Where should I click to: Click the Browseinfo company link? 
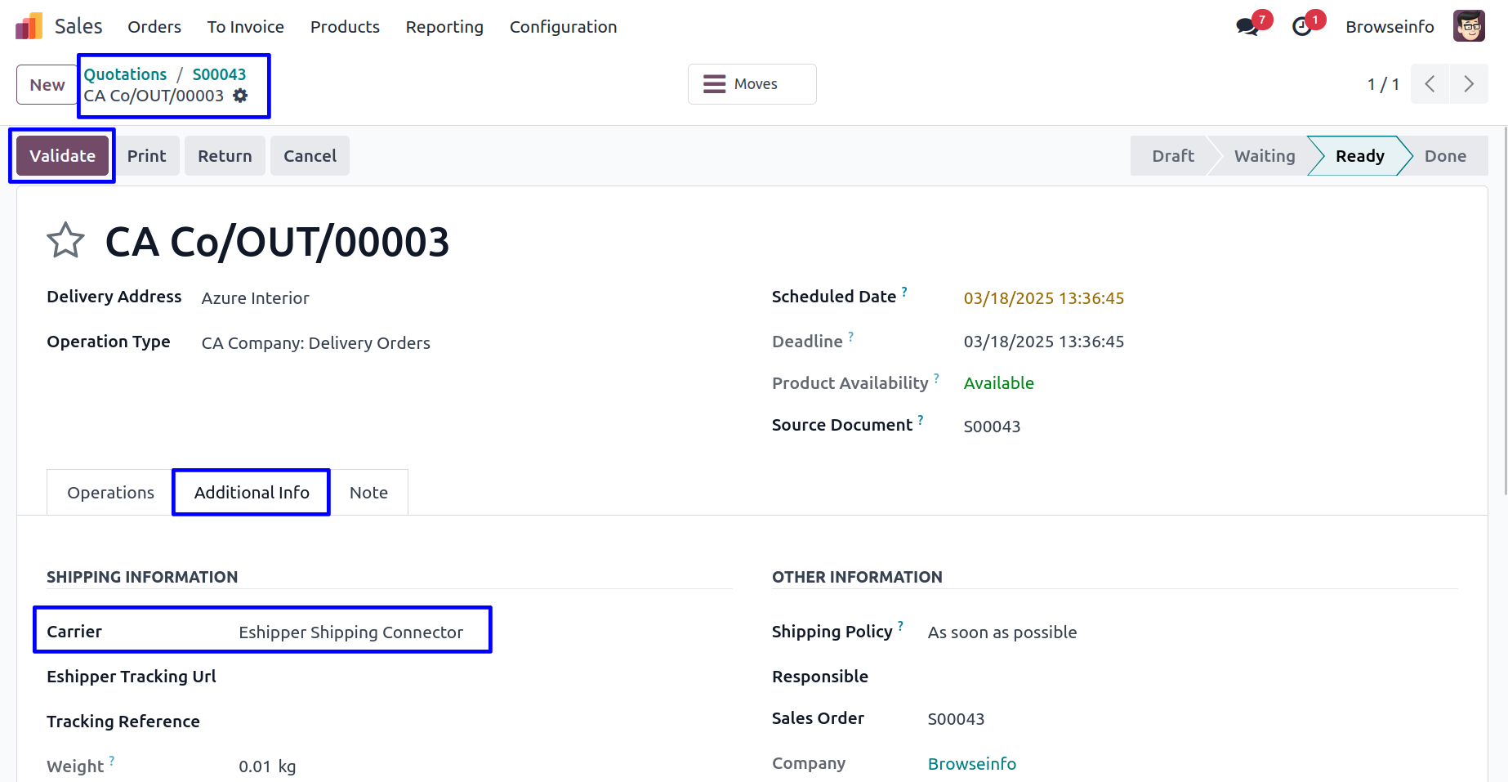point(971,764)
